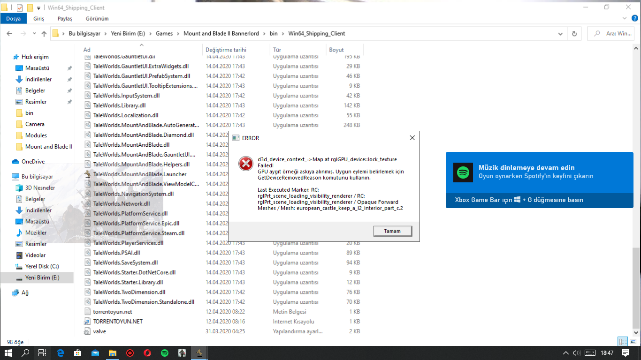Select 3D Nesneler in the sidebar
Viewport: 641px width, 360px height.
coord(40,187)
